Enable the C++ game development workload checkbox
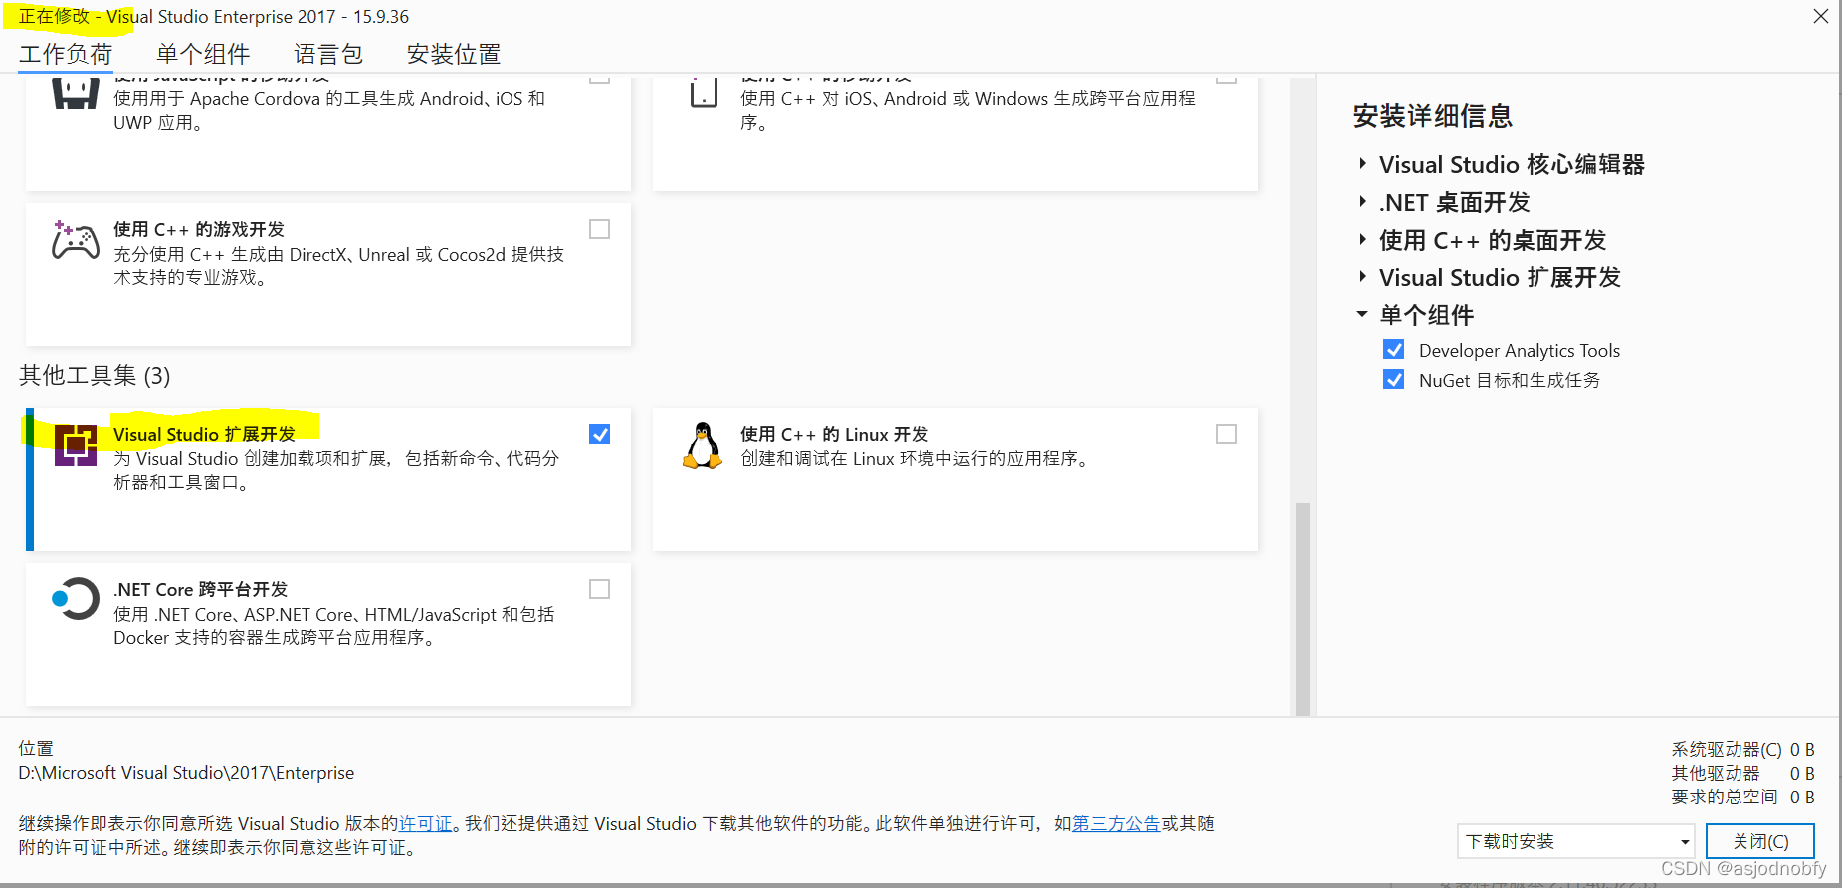The image size is (1842, 888). pyautogui.click(x=599, y=229)
